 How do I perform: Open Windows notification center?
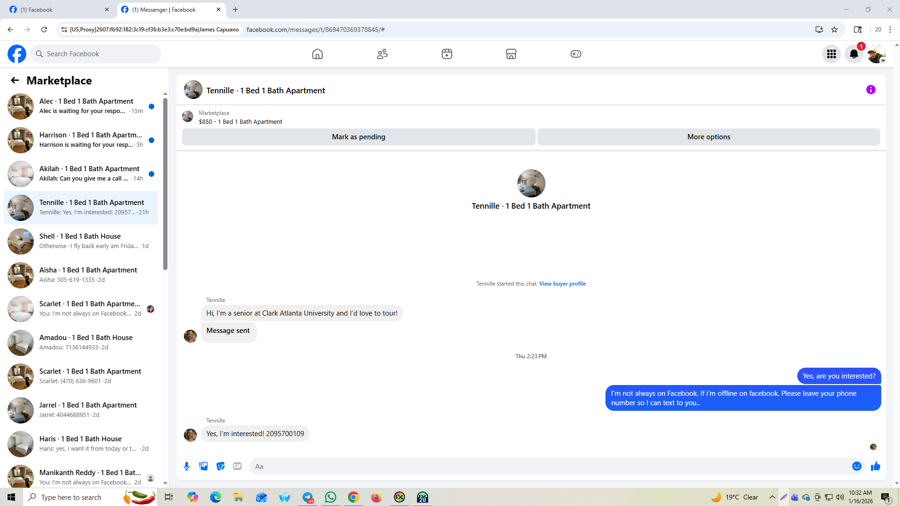pos(886,497)
